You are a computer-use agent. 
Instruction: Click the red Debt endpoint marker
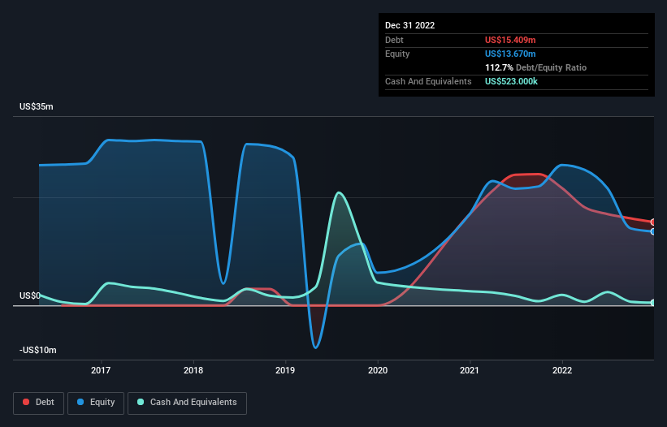(652, 222)
